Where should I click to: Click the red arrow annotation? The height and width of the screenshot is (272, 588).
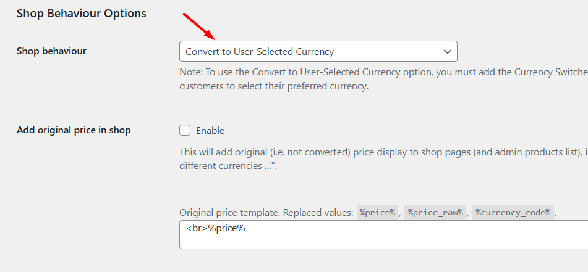[198, 26]
